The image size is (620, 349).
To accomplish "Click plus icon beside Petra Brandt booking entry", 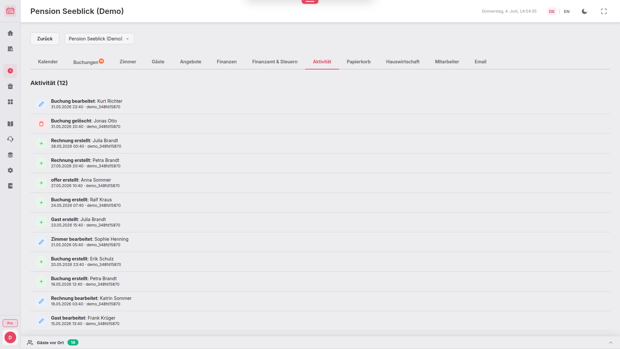I will click(41, 281).
